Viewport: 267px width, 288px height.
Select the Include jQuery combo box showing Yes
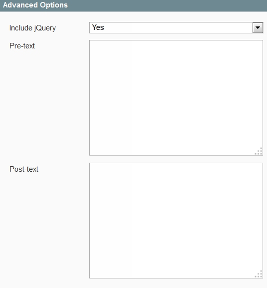point(176,28)
